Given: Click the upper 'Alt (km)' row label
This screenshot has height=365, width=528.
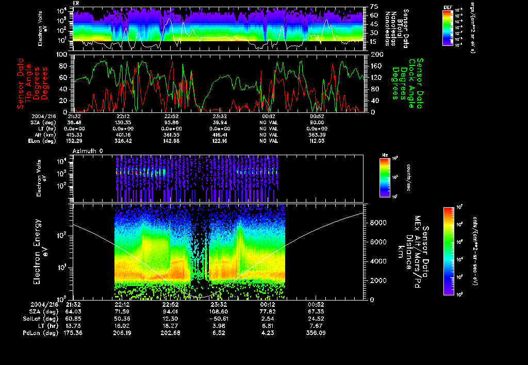Looking at the screenshot, I should tap(46, 135).
